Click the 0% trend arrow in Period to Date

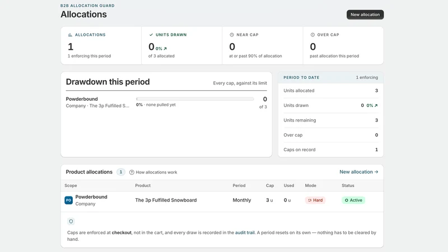(x=372, y=105)
